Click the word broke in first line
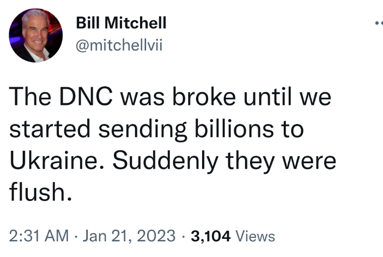The image size is (383, 257). (x=204, y=96)
